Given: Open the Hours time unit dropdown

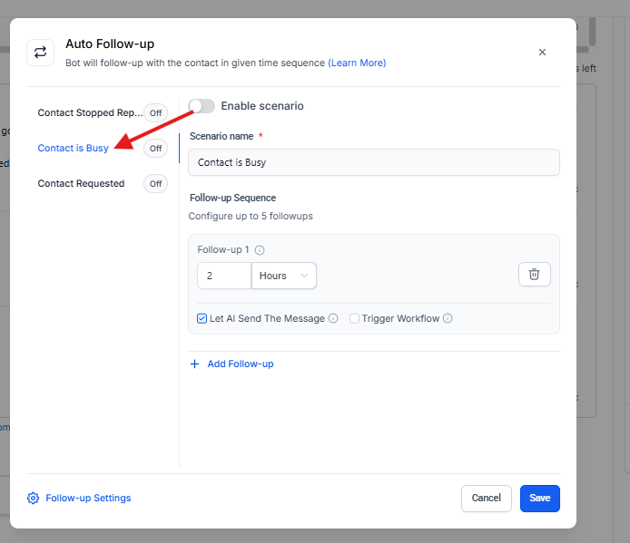Looking at the screenshot, I should [284, 276].
